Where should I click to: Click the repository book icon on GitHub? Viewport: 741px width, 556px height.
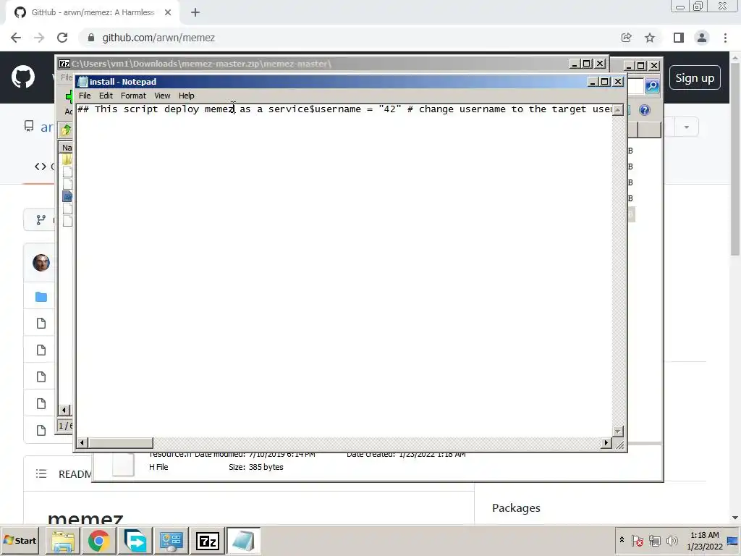point(29,126)
